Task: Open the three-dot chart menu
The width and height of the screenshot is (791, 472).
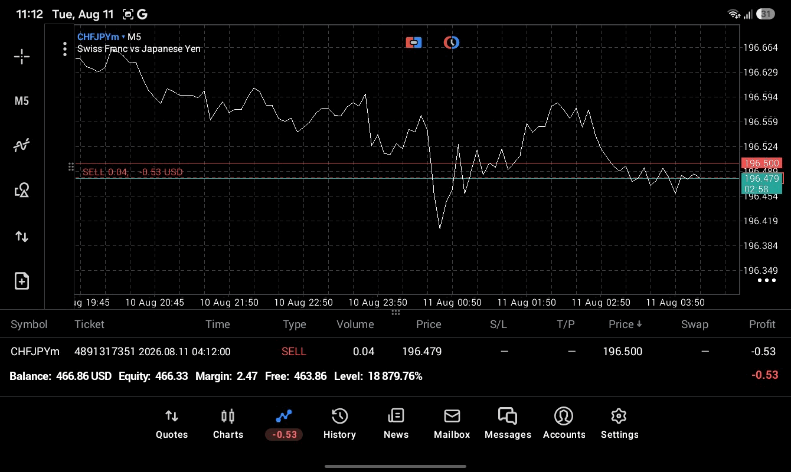Action: [x=65, y=49]
